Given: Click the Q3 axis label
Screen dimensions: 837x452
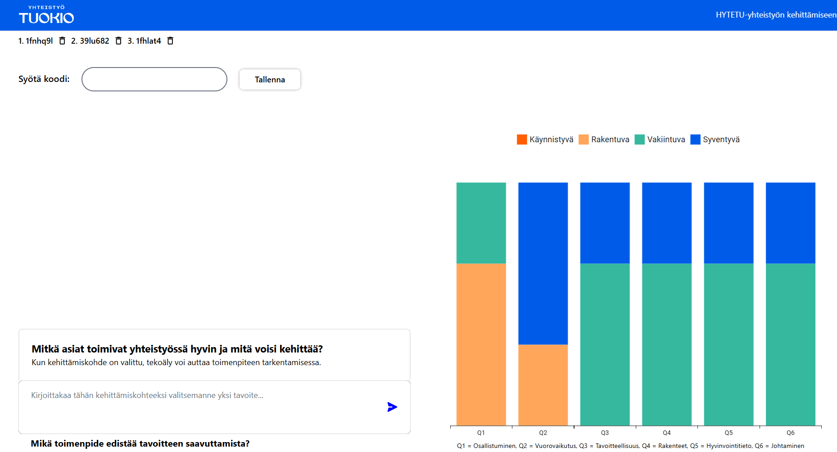Looking at the screenshot, I should click(x=605, y=433).
